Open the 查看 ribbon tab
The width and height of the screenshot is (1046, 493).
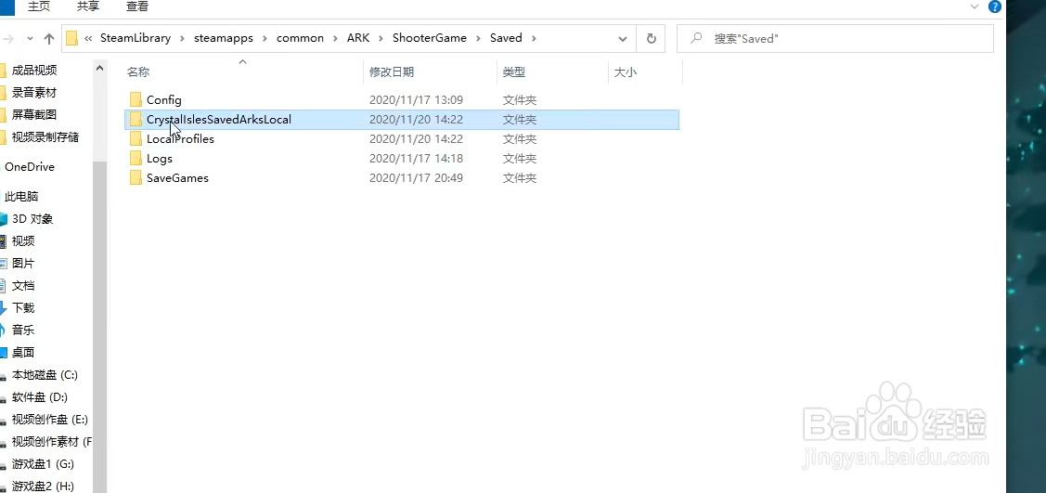tap(137, 6)
